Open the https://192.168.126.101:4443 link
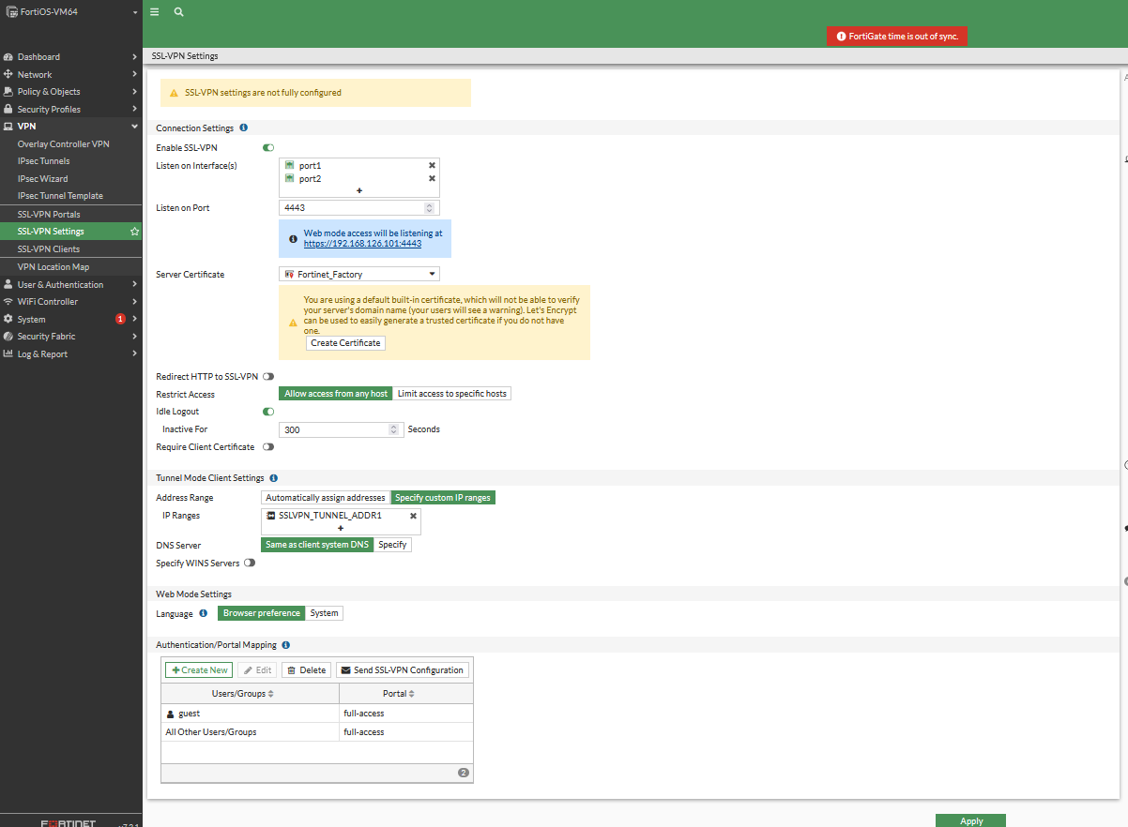The image size is (1128, 827). (362, 244)
